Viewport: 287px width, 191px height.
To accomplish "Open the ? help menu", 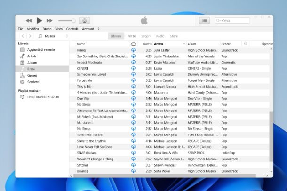I will tap(98, 29).
